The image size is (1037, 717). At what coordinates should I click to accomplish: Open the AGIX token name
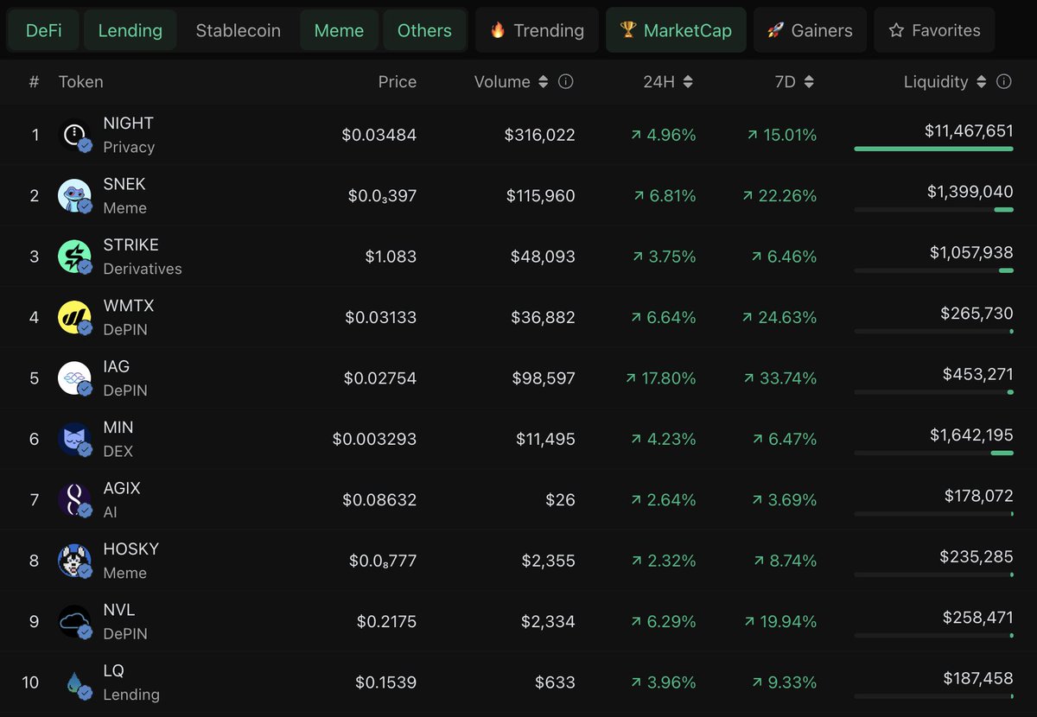click(122, 488)
